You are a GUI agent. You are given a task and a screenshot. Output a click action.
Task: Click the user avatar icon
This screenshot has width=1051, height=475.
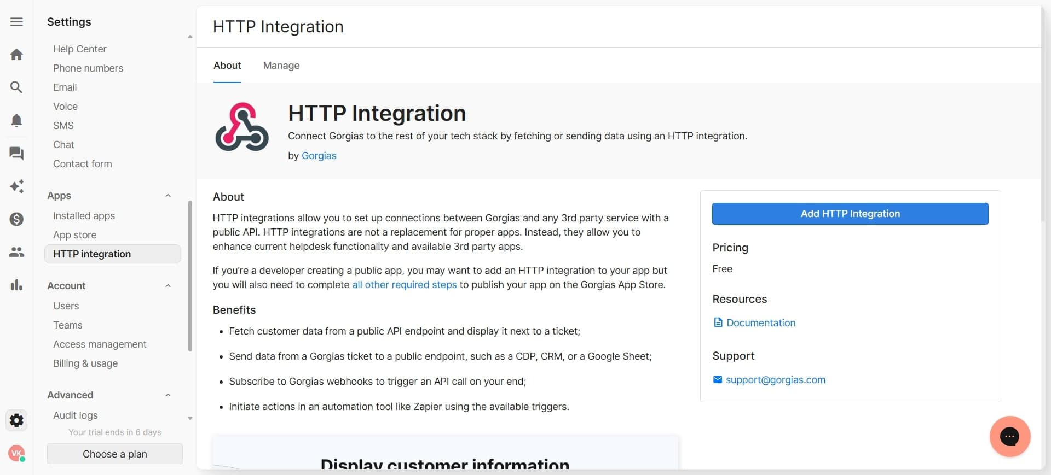coord(16,453)
